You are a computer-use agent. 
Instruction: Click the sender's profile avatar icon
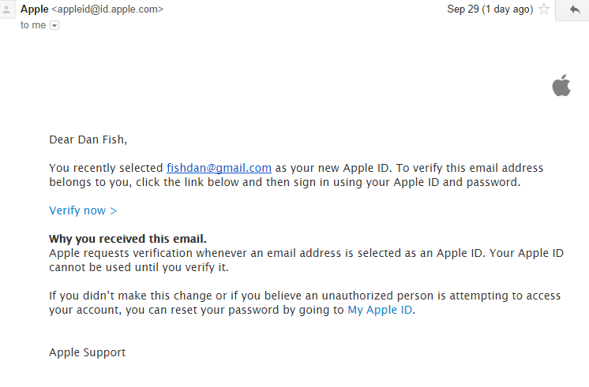pos(6,9)
